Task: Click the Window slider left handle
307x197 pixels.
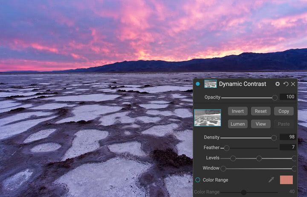Action: click(x=223, y=168)
